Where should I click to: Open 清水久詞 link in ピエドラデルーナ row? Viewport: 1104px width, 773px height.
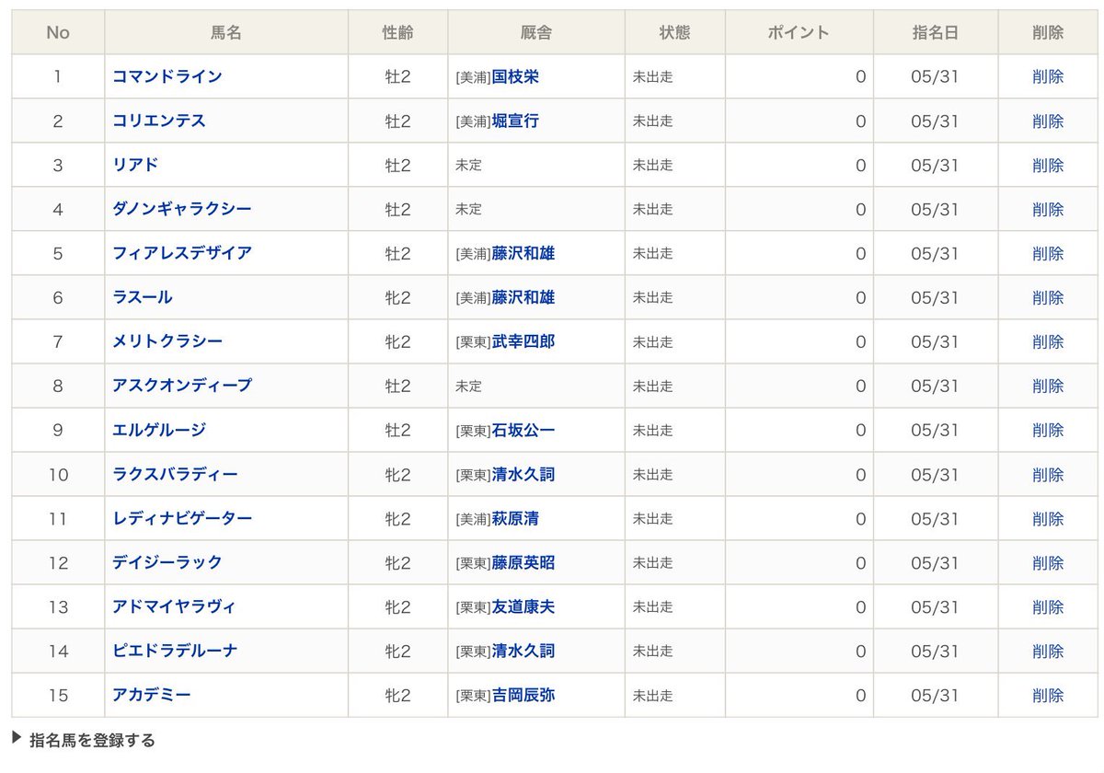tap(523, 651)
